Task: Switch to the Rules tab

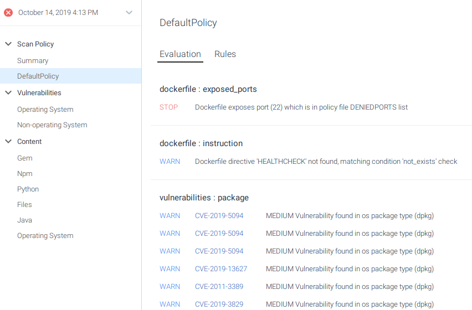Action: click(225, 54)
